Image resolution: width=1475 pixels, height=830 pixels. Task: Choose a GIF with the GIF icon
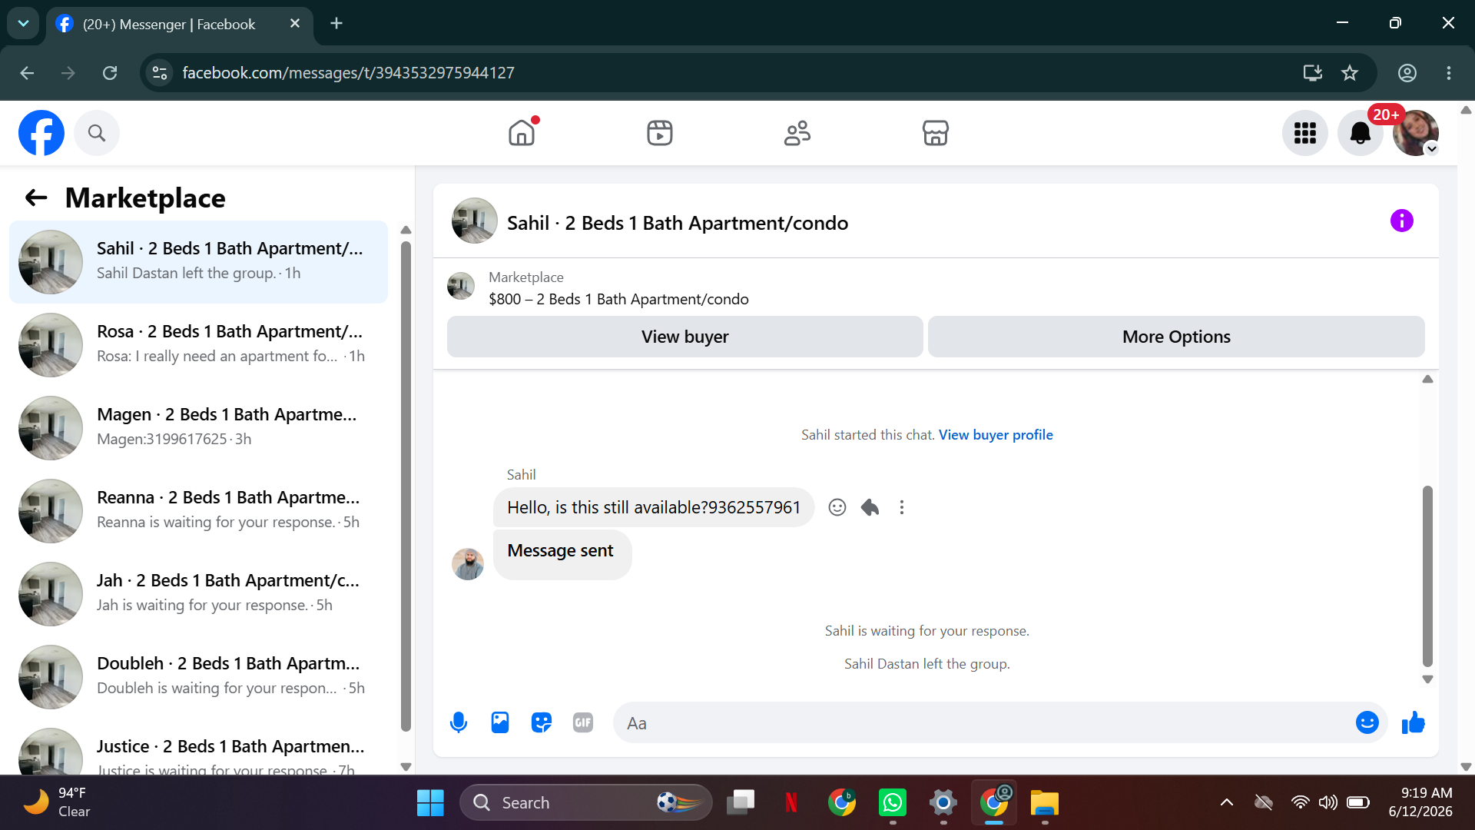(583, 723)
